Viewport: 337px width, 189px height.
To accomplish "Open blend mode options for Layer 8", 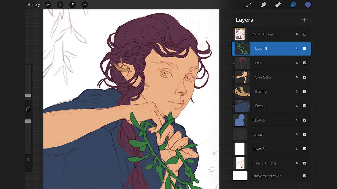I will click(x=296, y=48).
